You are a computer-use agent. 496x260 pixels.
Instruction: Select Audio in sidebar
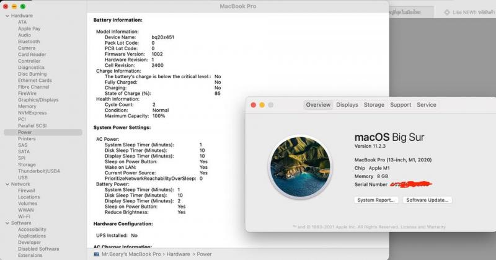(x=24, y=35)
